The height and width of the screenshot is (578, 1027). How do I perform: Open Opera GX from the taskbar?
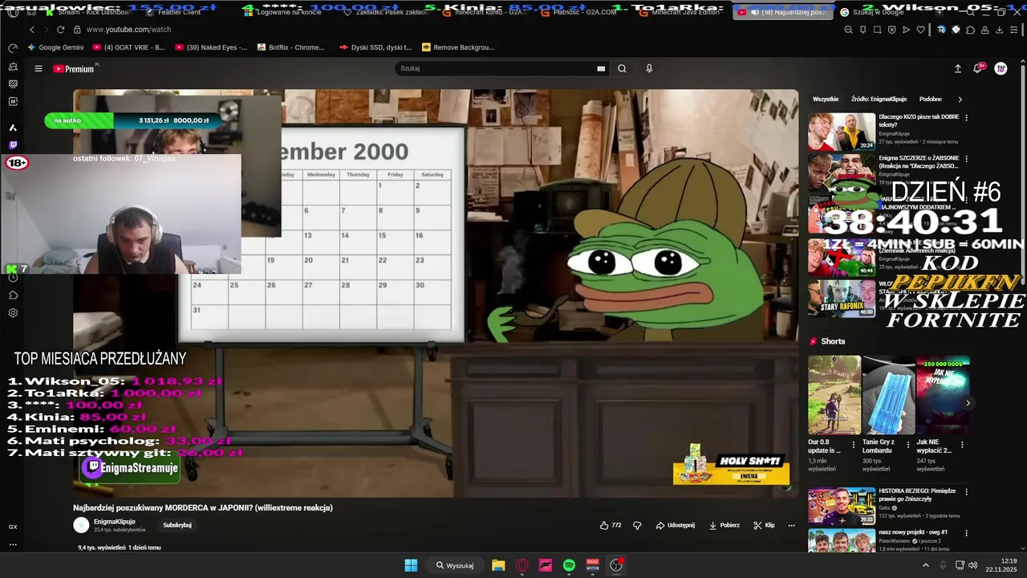point(522,565)
